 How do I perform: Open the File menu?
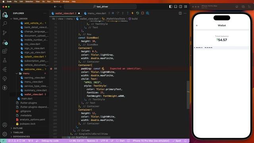[x=15, y=2]
